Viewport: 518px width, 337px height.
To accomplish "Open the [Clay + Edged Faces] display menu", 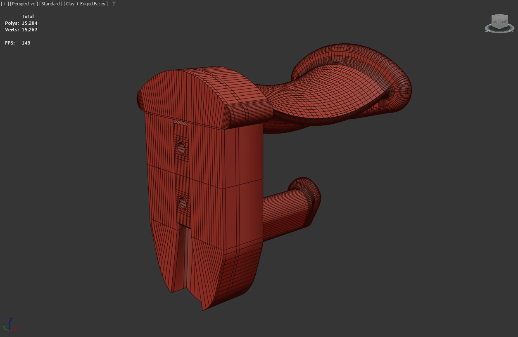I will [x=86, y=4].
